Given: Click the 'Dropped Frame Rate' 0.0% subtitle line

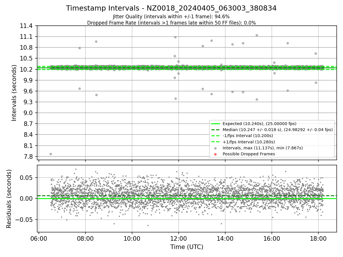Looking at the screenshot, I should tap(171, 23).
